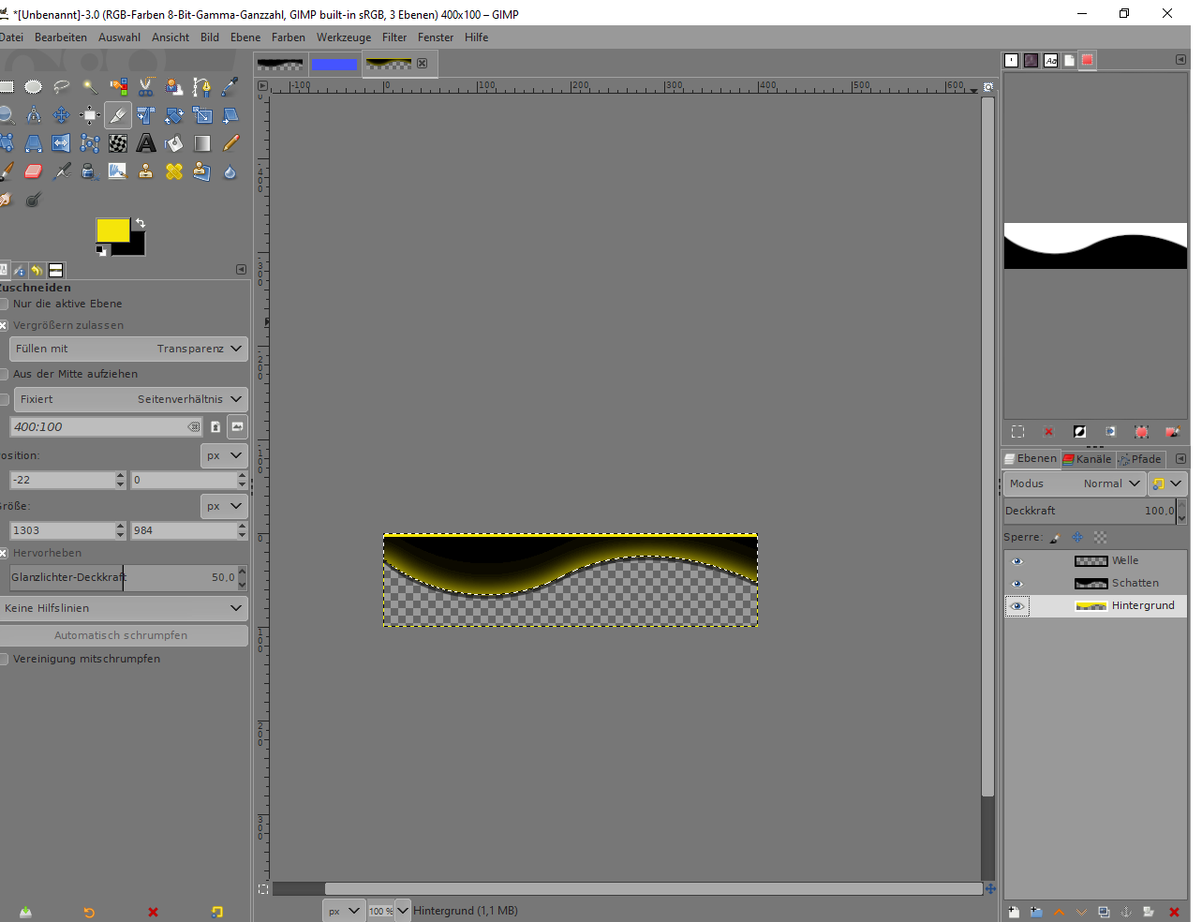Click the Move tool
1202x922 pixels.
(x=62, y=115)
